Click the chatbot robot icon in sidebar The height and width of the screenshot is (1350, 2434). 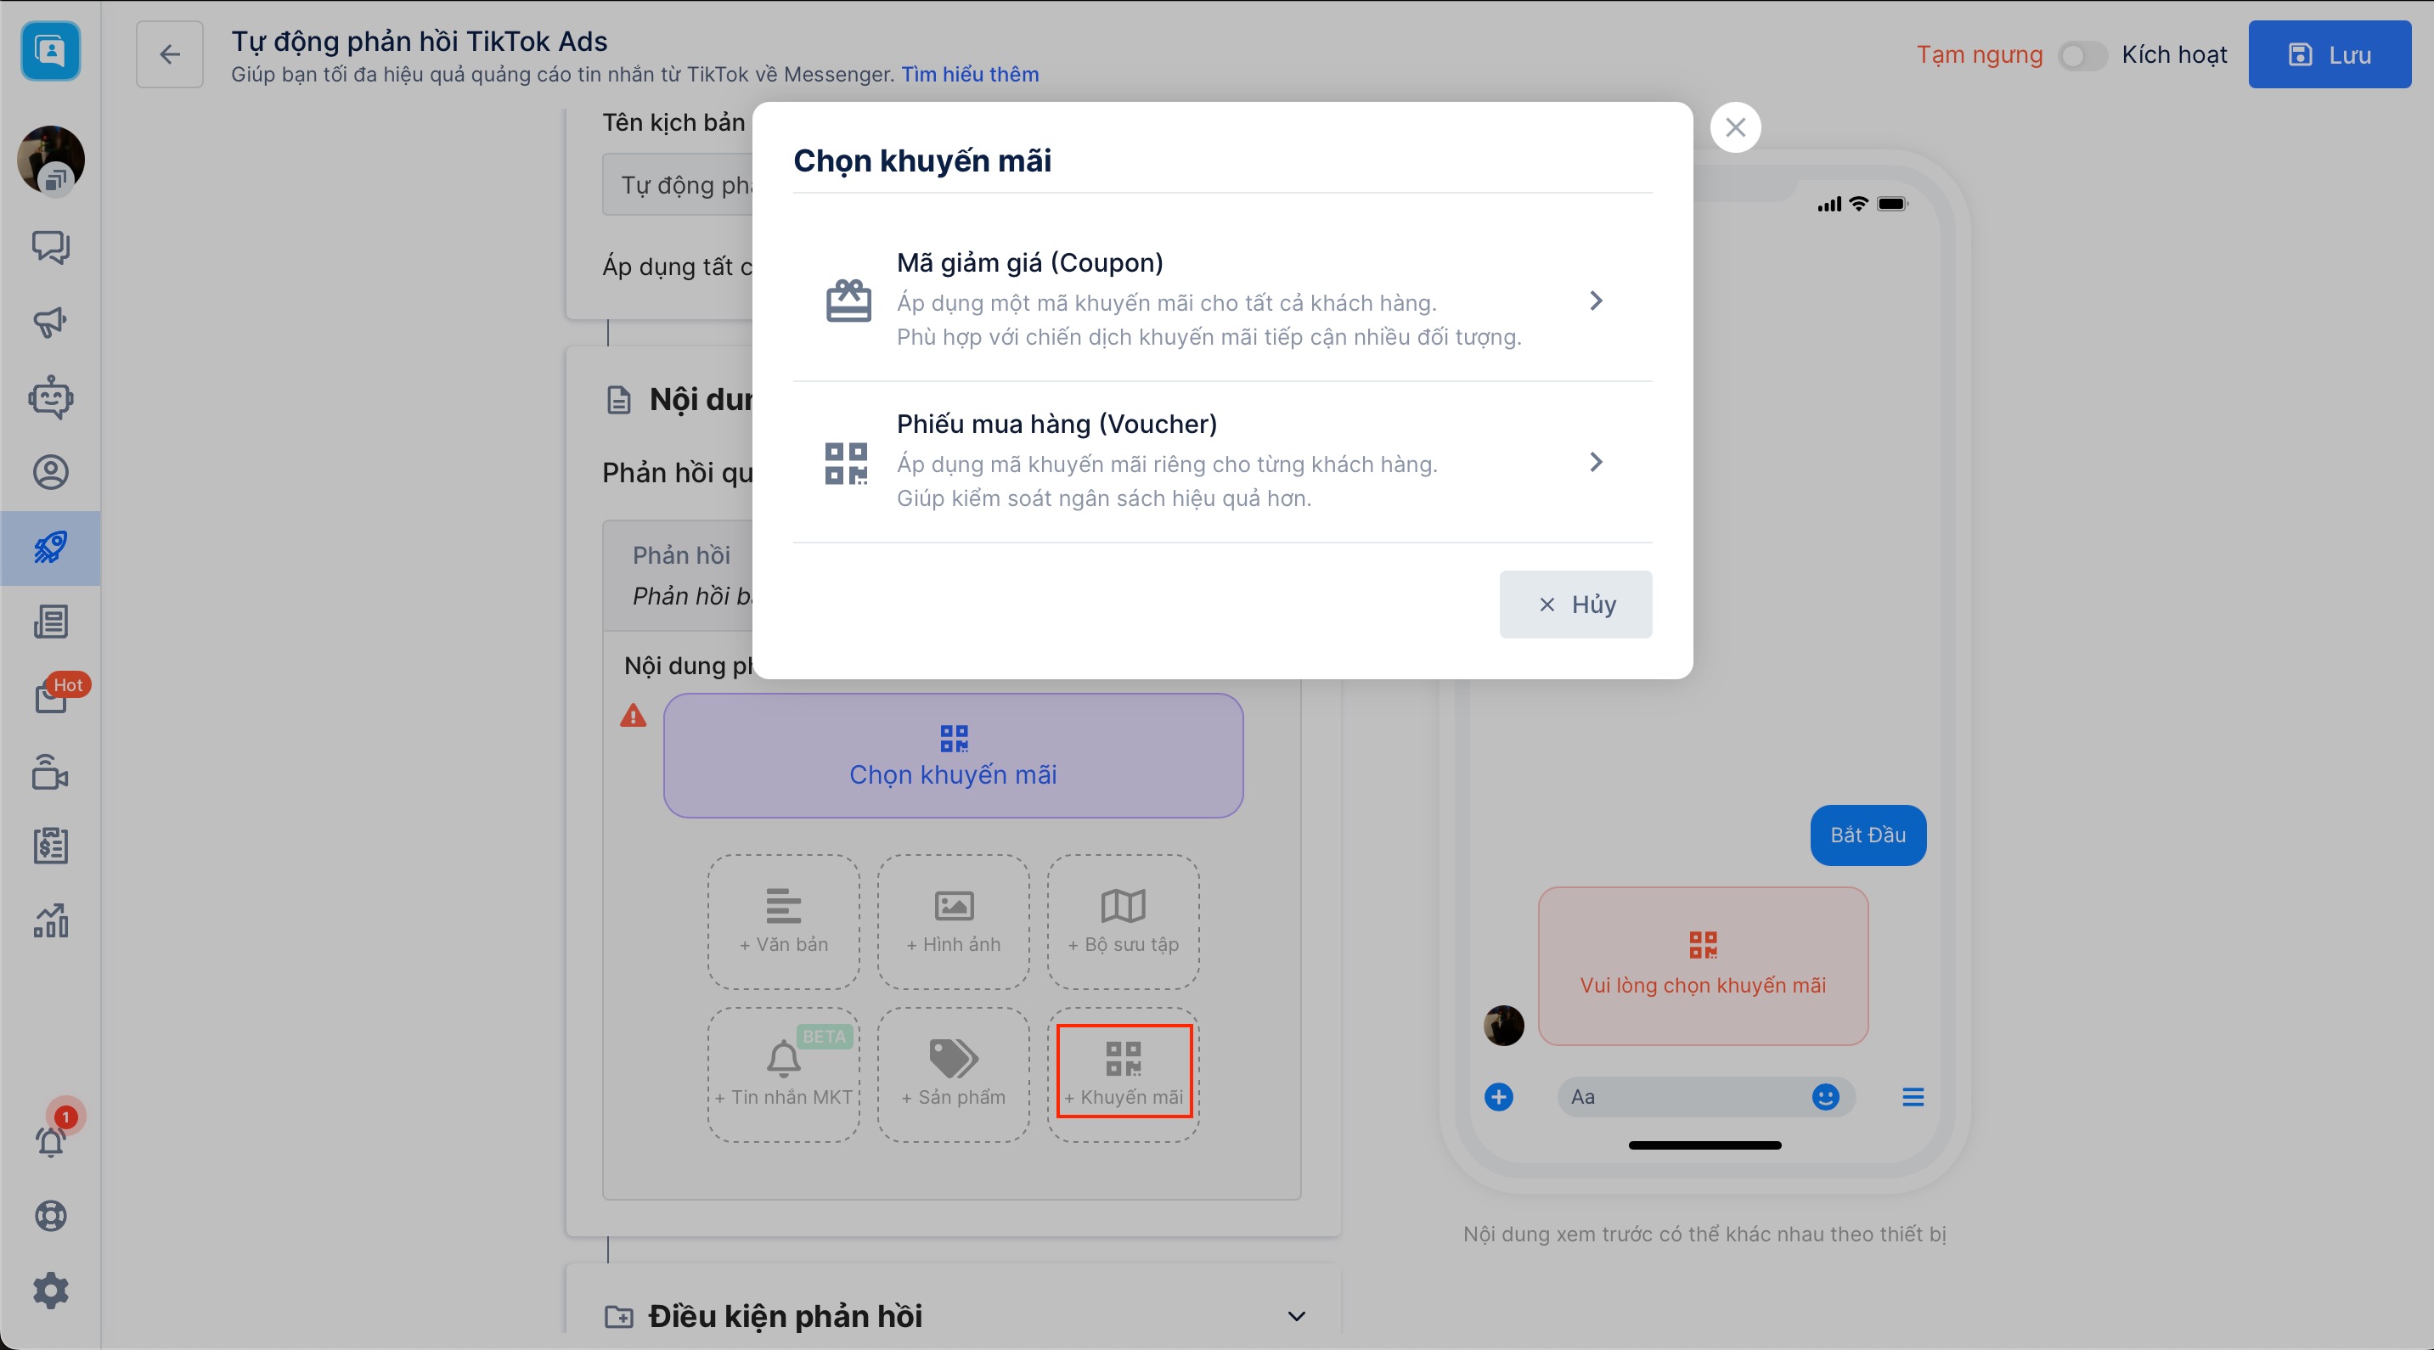50,397
